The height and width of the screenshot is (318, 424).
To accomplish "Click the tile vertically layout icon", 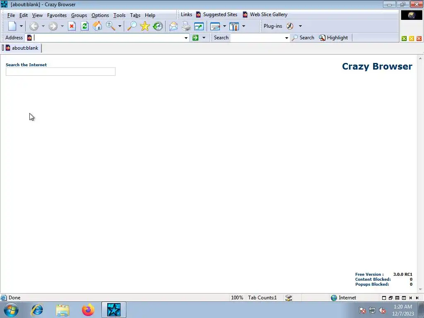I will [404, 298].
